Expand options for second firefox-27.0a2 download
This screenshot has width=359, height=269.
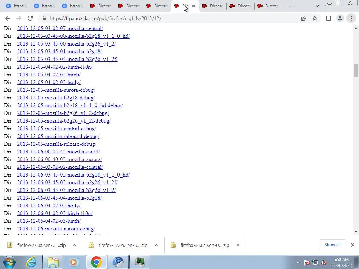coord(156,245)
